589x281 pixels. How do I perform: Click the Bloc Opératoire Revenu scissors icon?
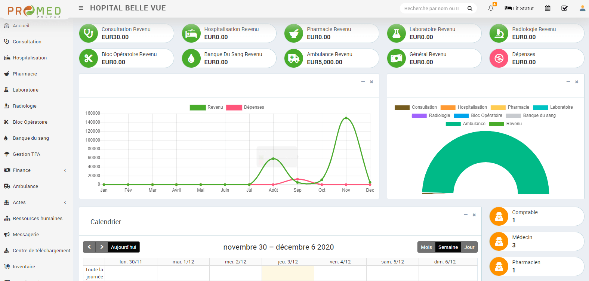pyautogui.click(x=89, y=58)
